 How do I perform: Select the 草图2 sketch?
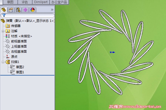click(x=20, y=67)
